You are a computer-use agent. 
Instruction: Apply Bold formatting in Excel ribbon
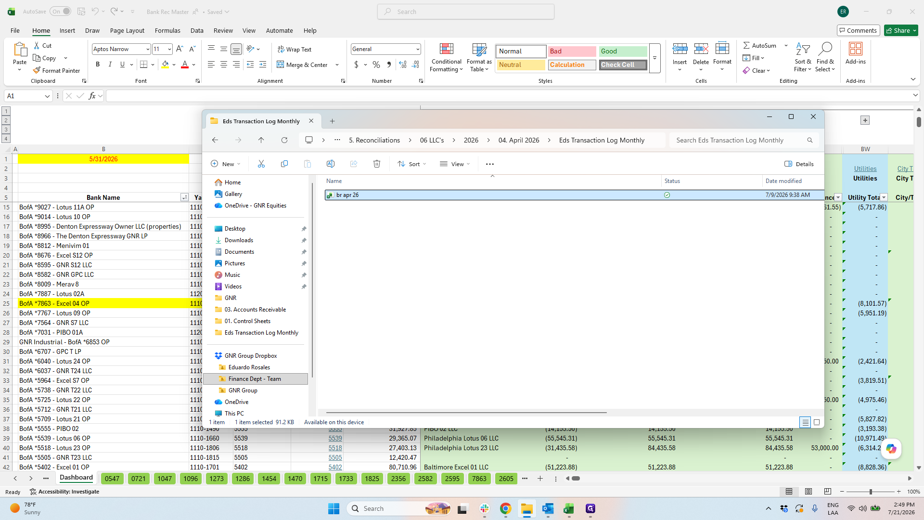(x=98, y=65)
